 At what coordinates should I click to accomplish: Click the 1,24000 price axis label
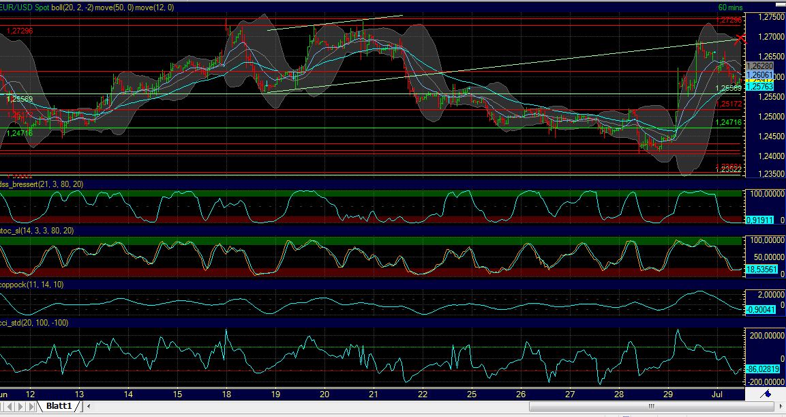(772, 156)
